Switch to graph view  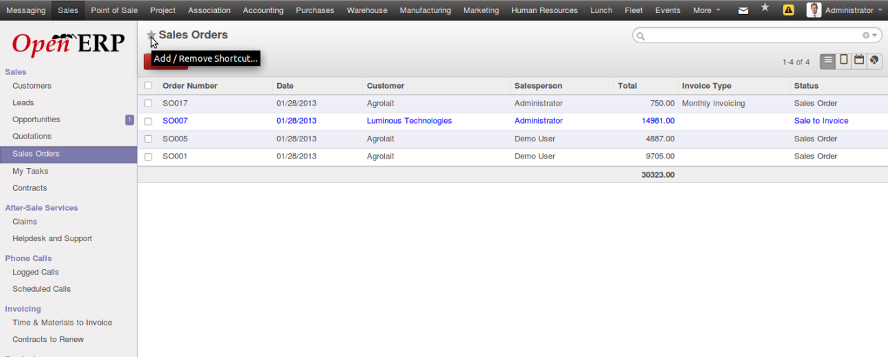(x=874, y=60)
